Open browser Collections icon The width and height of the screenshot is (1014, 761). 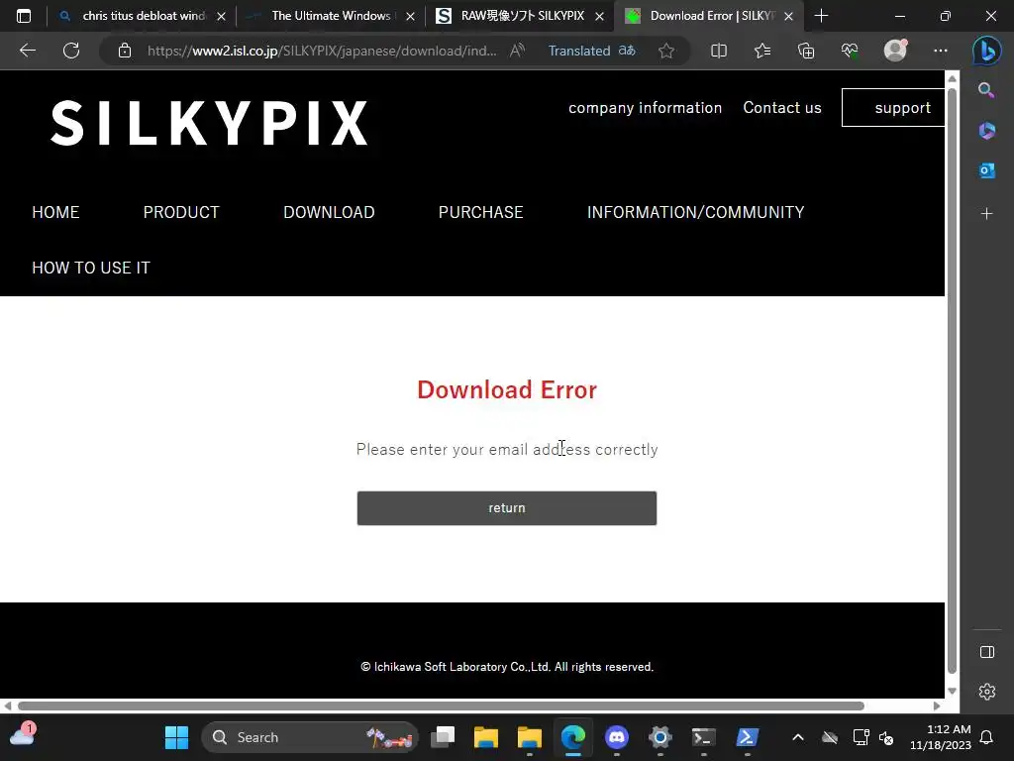click(806, 51)
